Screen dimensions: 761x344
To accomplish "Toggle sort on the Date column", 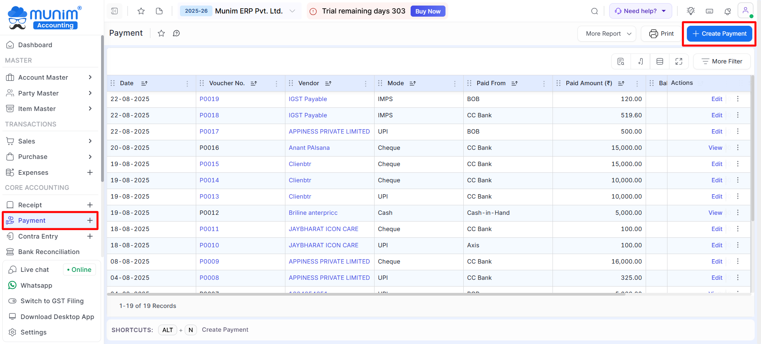I will point(144,83).
